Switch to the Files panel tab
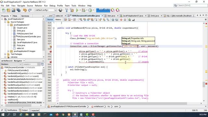This screenshot has width=208, height=117. (x=15, y=16)
